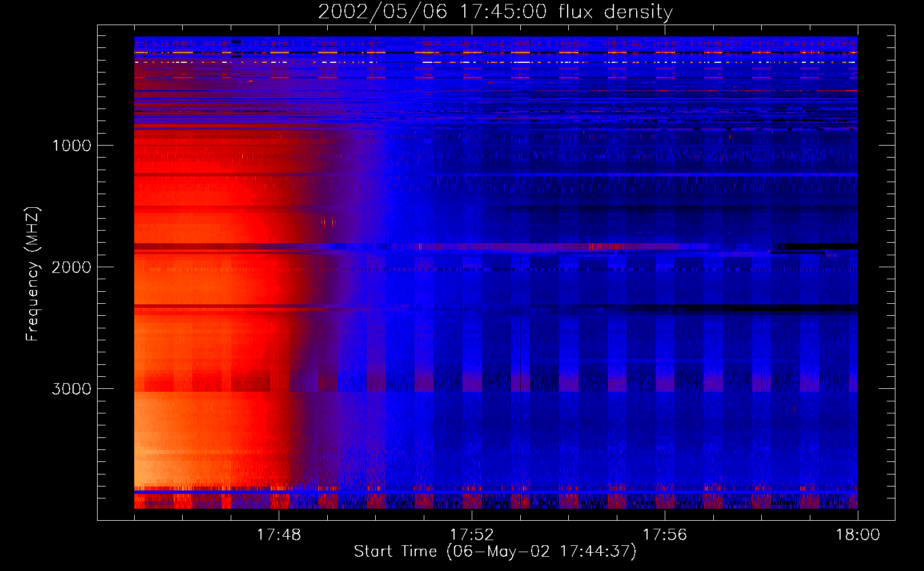Click the "17:52" time tick label
This screenshot has width=924, height=571.
[x=472, y=535]
